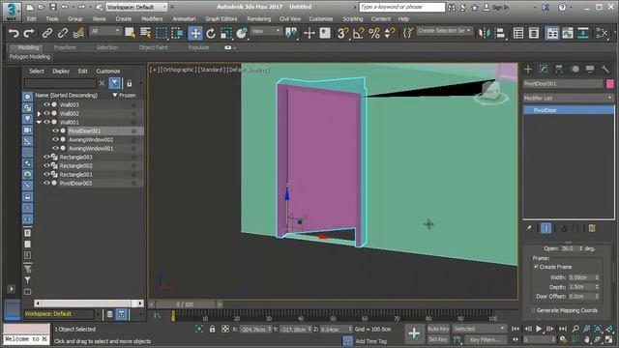619x348 pixels.
Task: Click the Auto Key button
Action: [x=438, y=329]
